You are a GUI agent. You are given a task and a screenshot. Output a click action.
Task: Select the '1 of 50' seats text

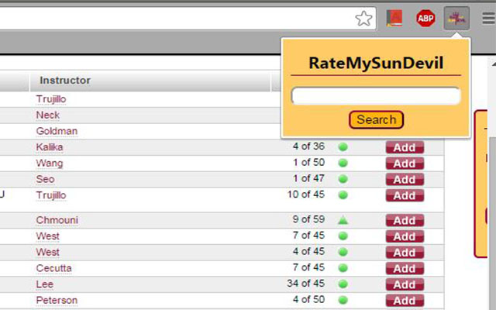tap(308, 163)
